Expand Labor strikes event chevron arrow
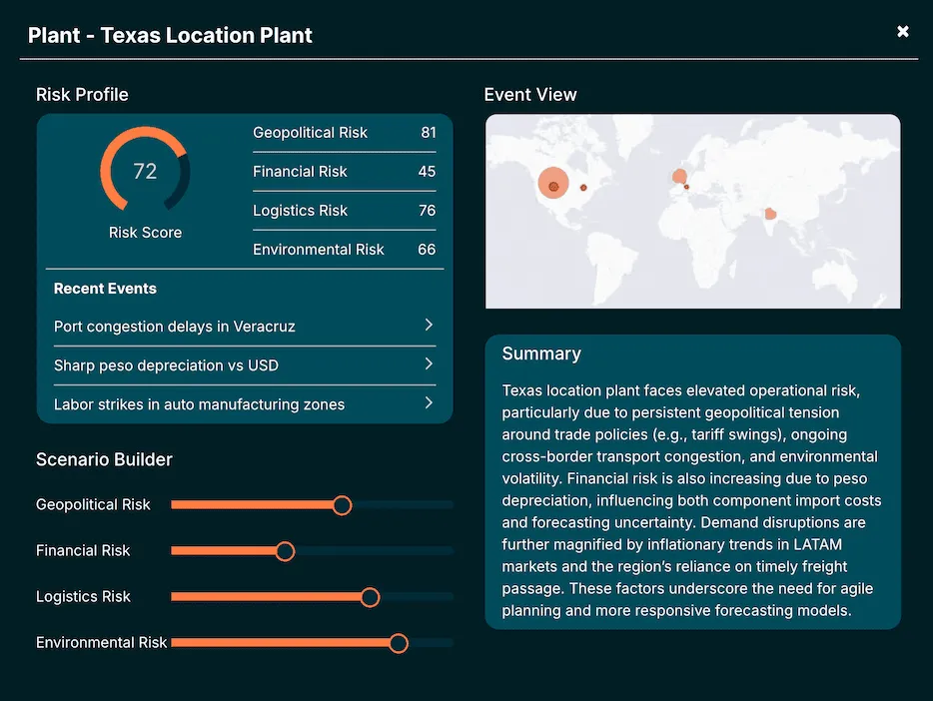 pyautogui.click(x=429, y=403)
